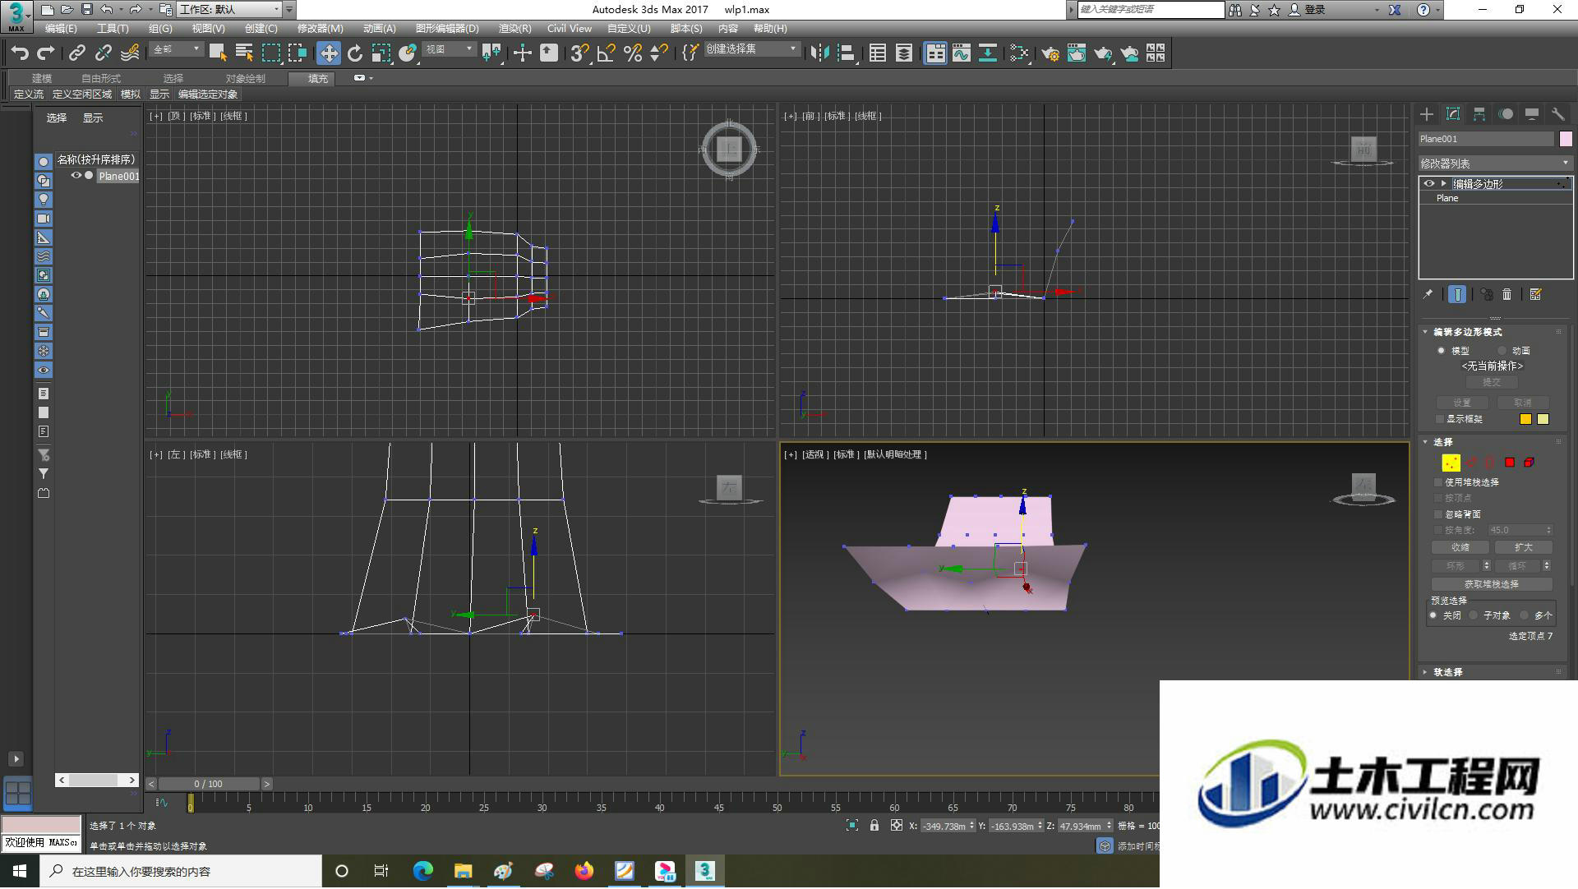1578x889 pixels.
Task: Activate the Select and Move tool
Action: coord(329,53)
